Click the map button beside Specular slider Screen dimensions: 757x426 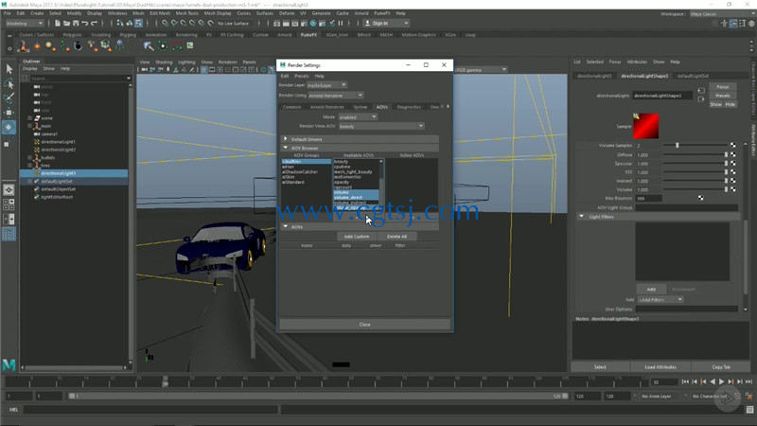[x=732, y=164]
